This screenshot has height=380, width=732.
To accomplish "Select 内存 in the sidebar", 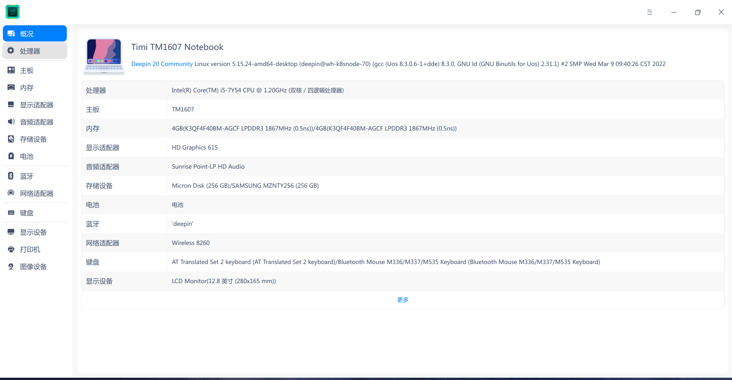I will pyautogui.click(x=35, y=87).
